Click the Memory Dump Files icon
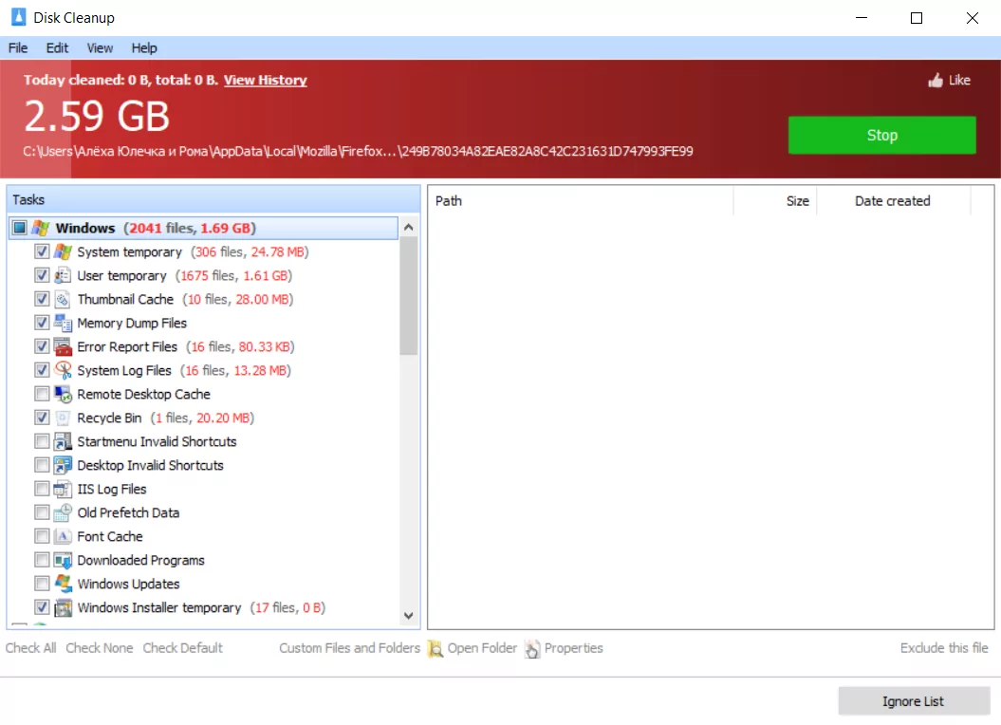 point(63,323)
